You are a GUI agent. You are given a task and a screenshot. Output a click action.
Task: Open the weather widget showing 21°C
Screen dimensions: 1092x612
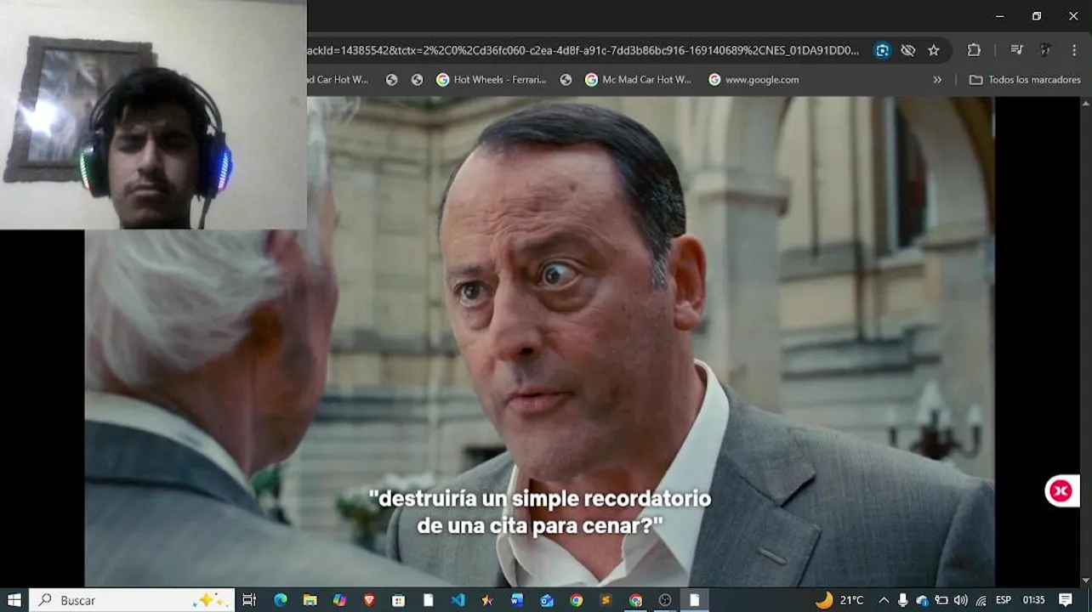[x=839, y=600]
